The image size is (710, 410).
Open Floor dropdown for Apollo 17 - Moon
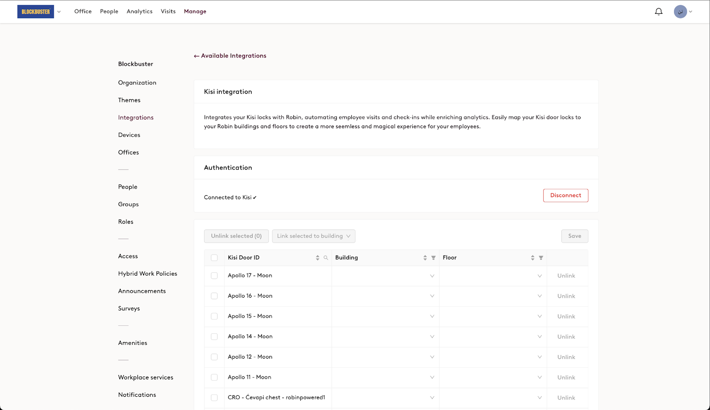click(x=493, y=276)
